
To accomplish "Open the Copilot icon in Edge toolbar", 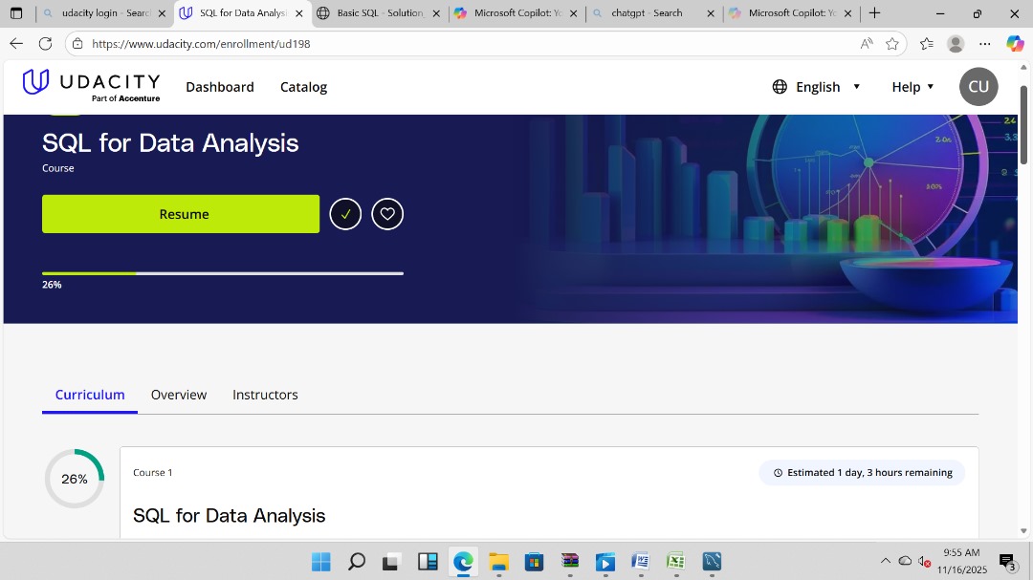I will tap(1015, 44).
